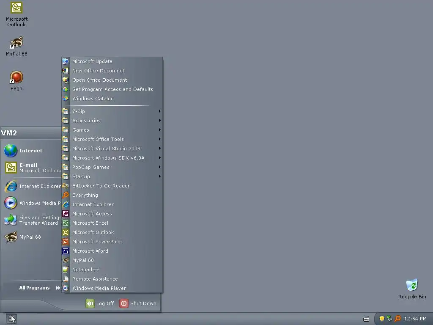Viewport: 433px width, 325px height.
Task: Click the Remote Assistance icon
Action: point(66,279)
